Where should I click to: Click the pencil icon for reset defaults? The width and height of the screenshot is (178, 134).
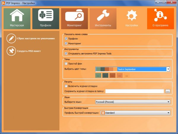point(11,38)
